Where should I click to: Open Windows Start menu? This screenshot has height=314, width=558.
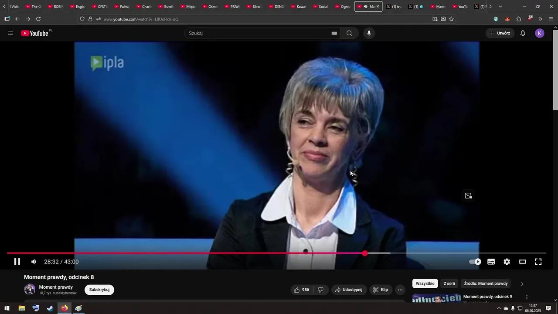7,308
